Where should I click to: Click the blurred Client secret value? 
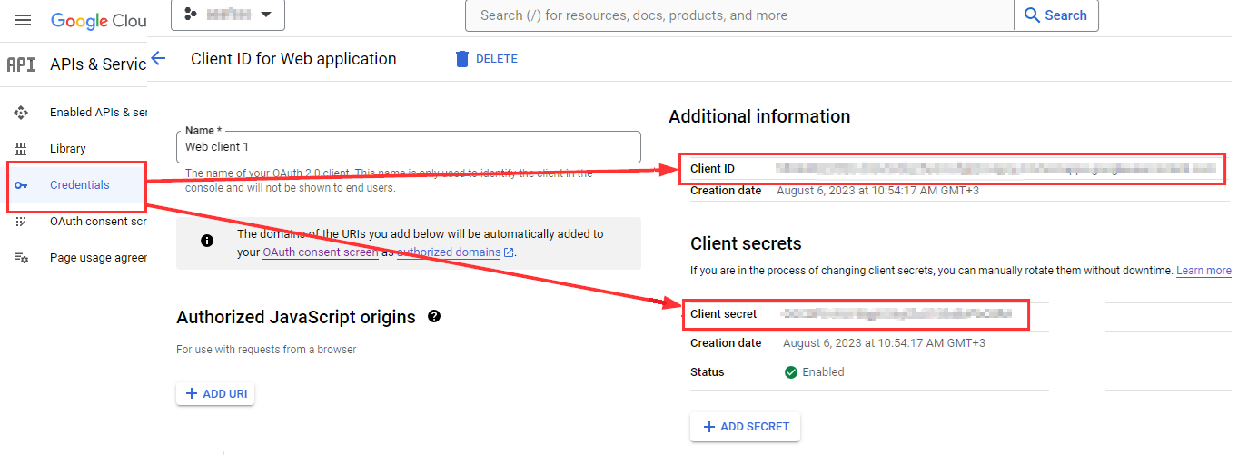pos(897,314)
